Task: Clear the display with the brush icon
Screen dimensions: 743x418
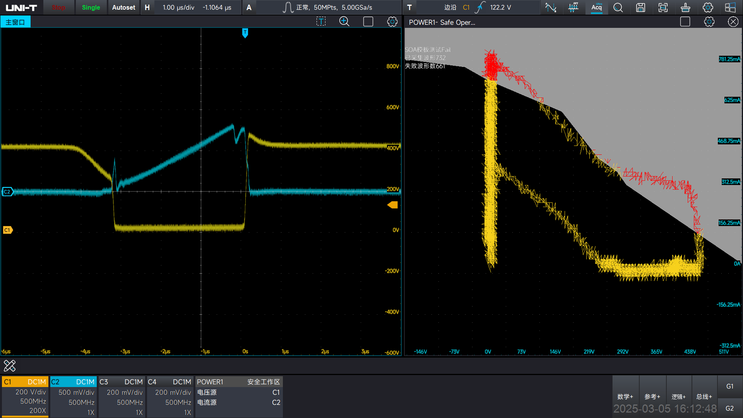Action: pyautogui.click(x=685, y=7)
